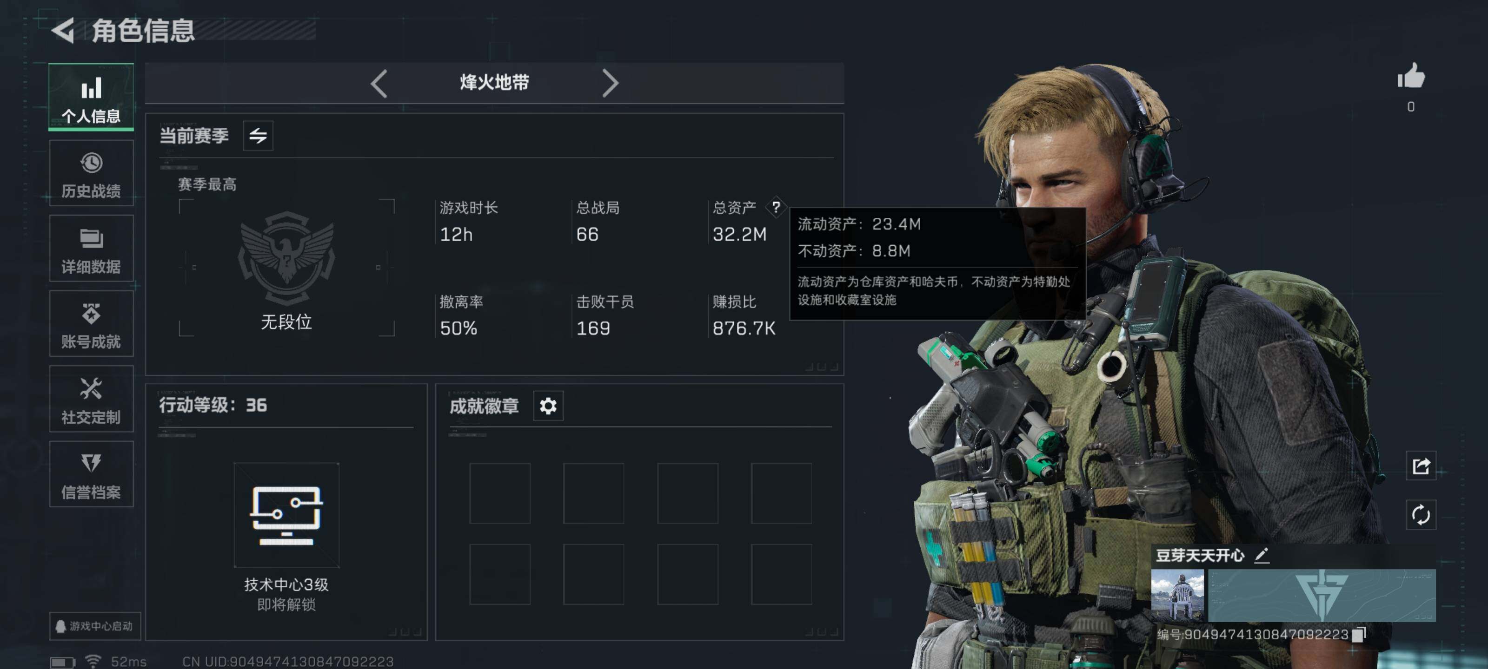The height and width of the screenshot is (669, 1488).
Task: Open the 社交定制 sidebar tab
Action: click(91, 399)
